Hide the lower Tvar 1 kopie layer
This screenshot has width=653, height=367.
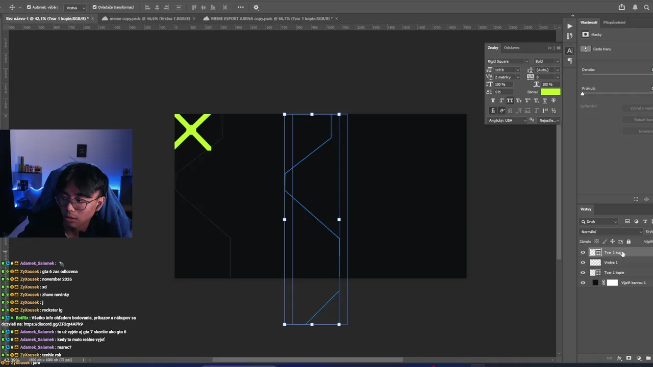(583, 273)
